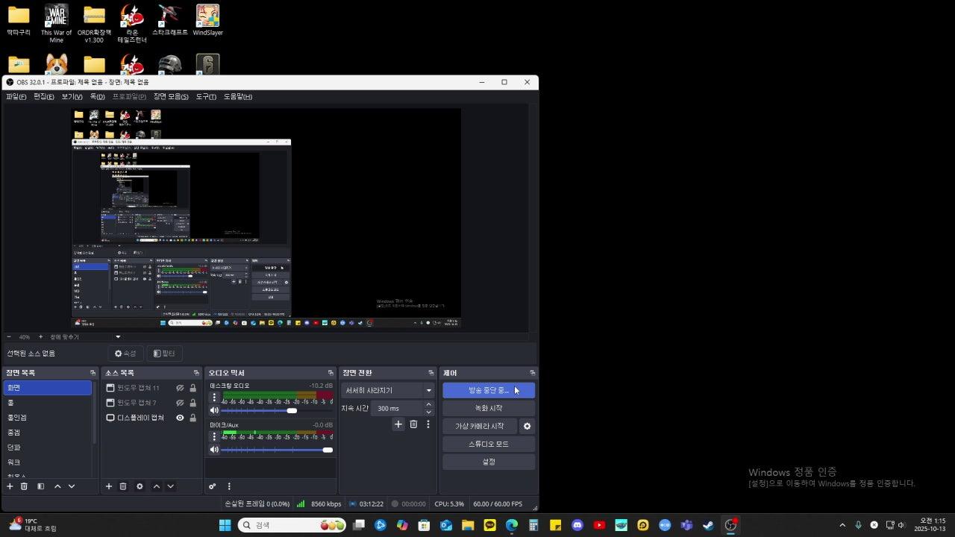The height and width of the screenshot is (537, 955).
Task: Open source properties gear in the sources toolbar
Action: click(140, 486)
